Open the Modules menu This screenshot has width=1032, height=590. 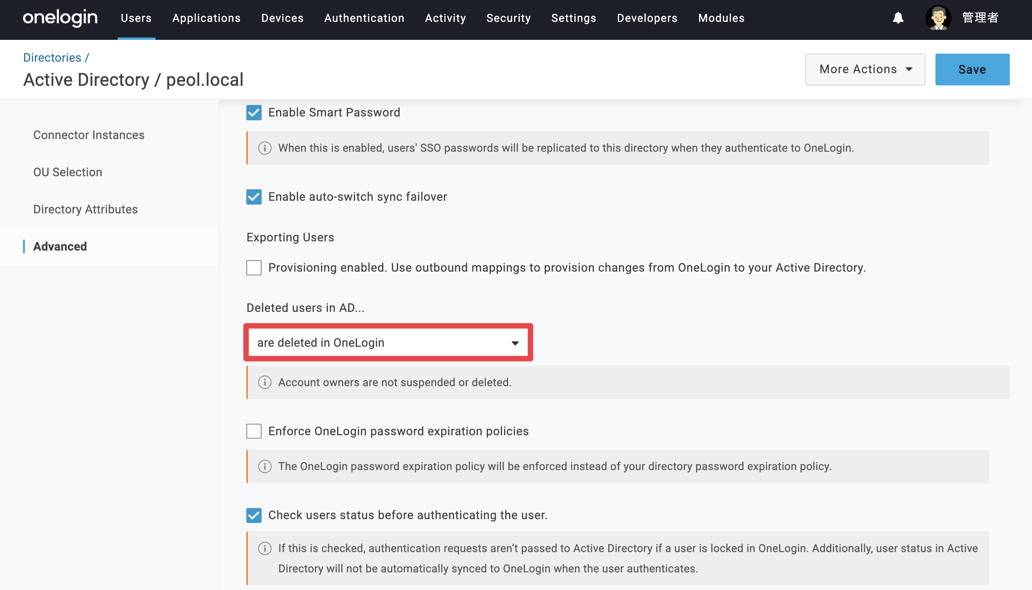click(x=721, y=18)
